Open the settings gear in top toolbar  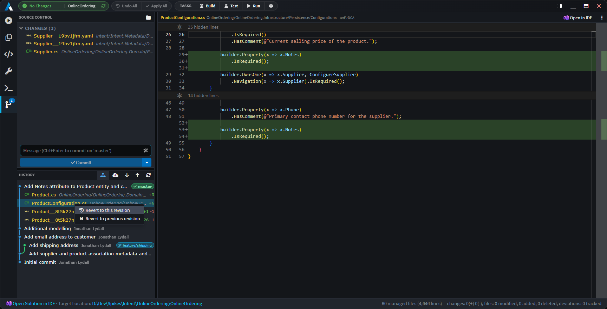point(271,6)
